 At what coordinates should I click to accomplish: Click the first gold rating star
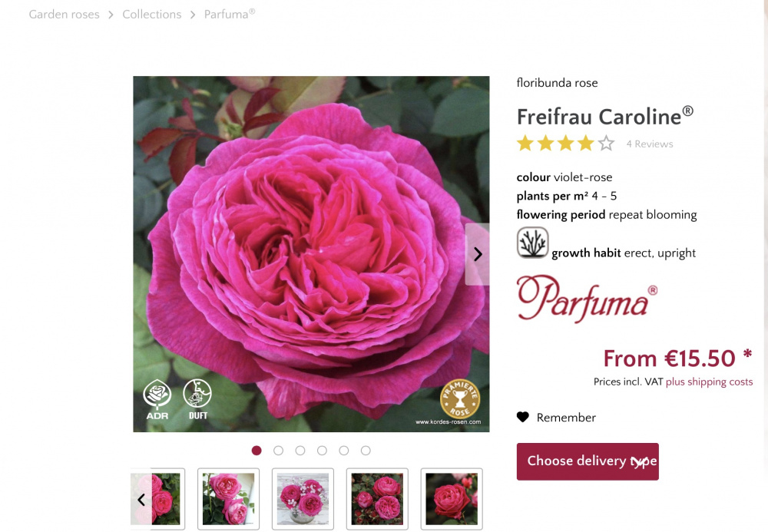coord(525,144)
